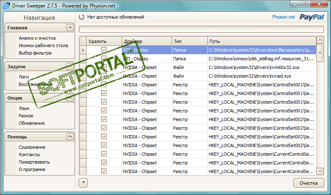Click the Помощь panel header
This screenshot has width=331, height=195.
pos(39,137)
